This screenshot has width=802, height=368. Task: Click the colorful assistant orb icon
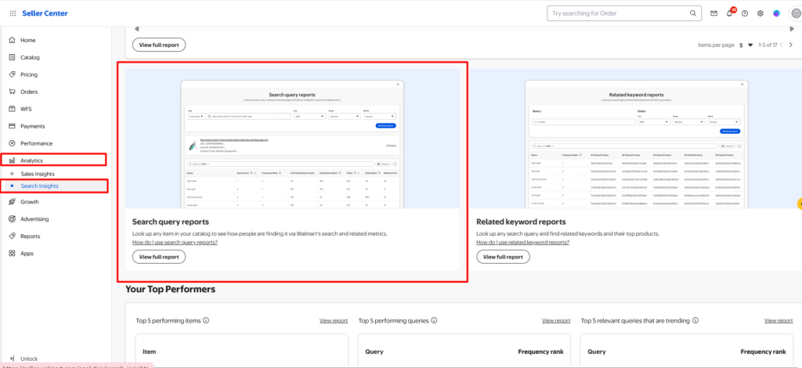[776, 13]
